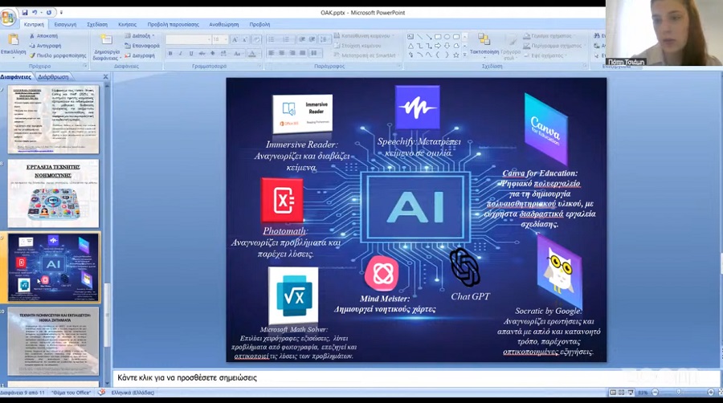Click the Τακτοποίηση arrange icon
Screen dimensions: 723x403
[x=484, y=39]
